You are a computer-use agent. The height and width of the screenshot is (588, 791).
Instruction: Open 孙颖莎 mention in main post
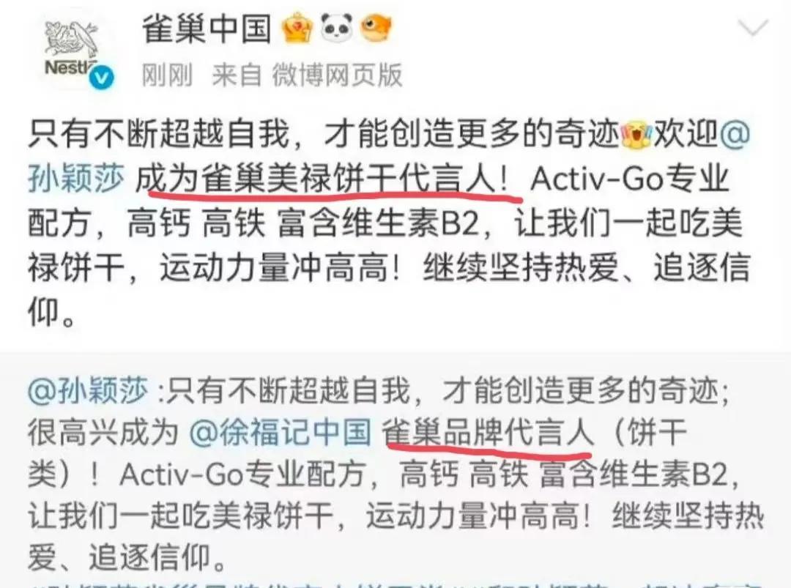75,179
